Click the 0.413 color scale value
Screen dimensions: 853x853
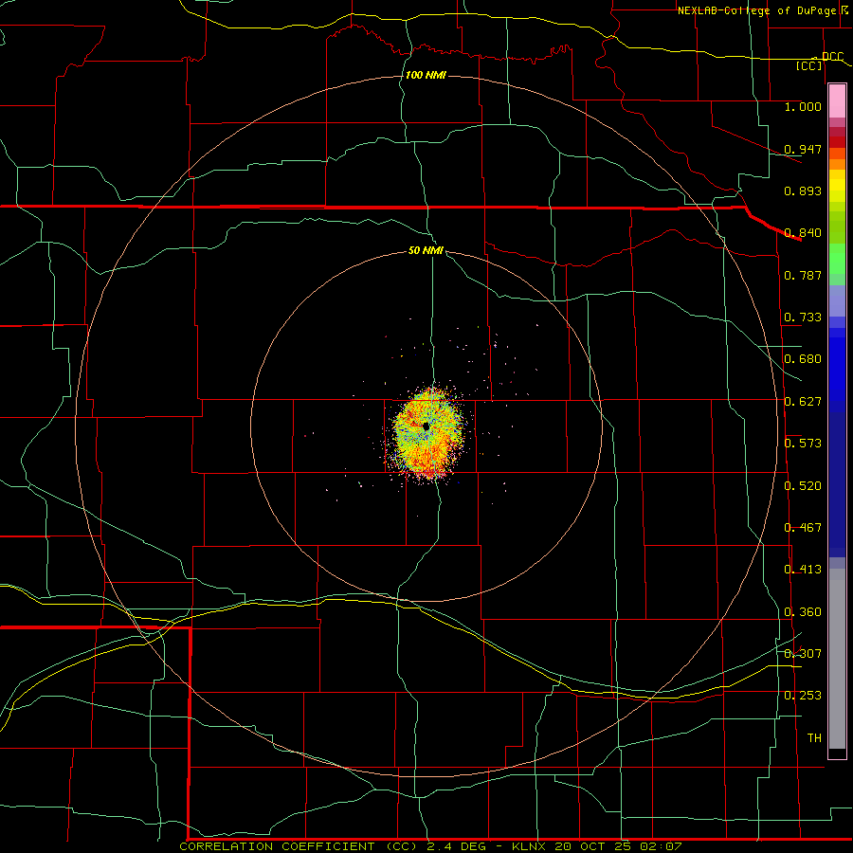click(x=803, y=570)
